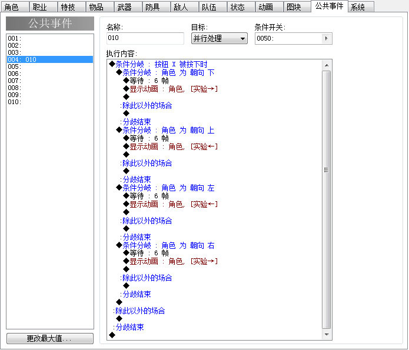Select the last list entry 010:

(x=50, y=102)
